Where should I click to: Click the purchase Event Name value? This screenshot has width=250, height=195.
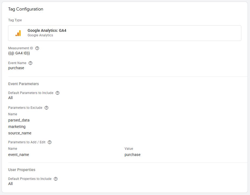[16, 68]
